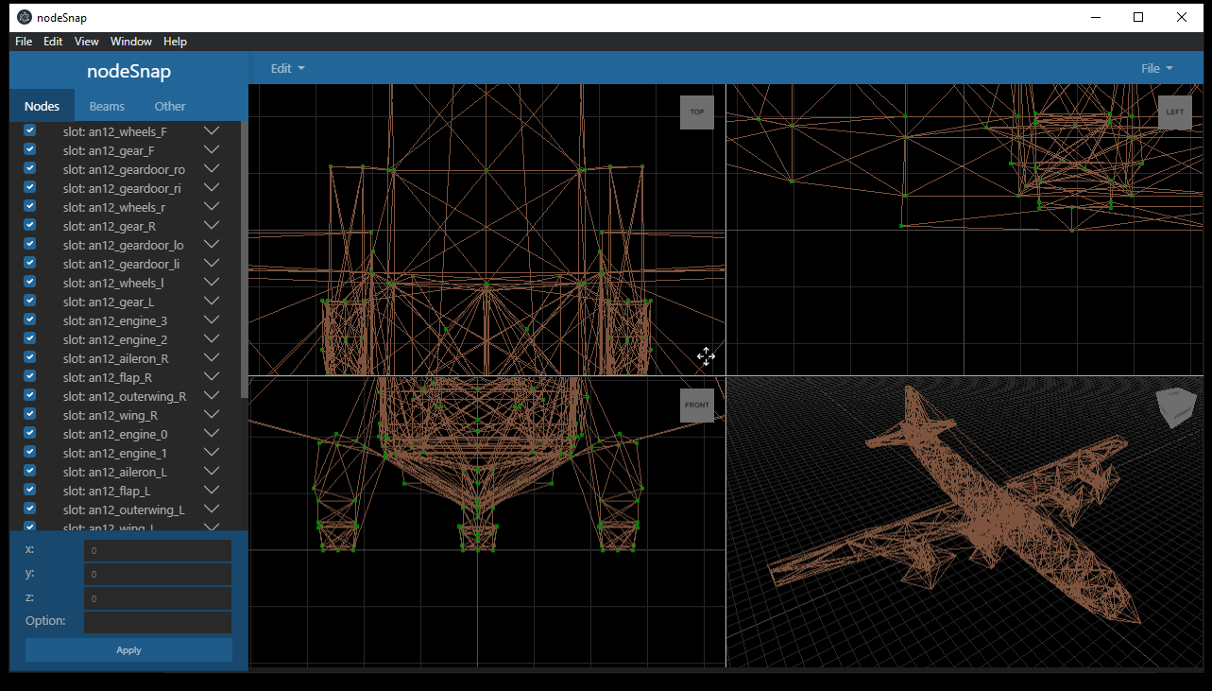Click the nodeSnap app icon in title bar
Screen dimensions: 1212x691
tap(25, 17)
